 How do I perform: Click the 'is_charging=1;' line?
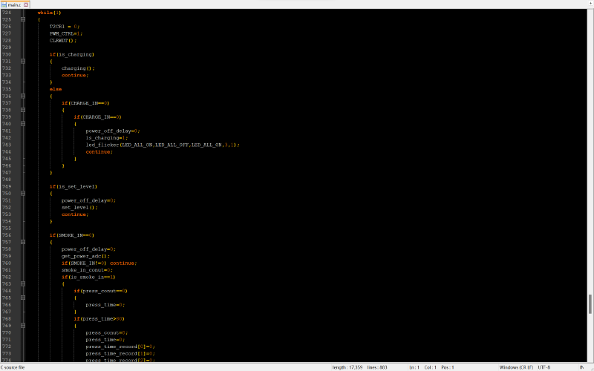[x=107, y=138]
